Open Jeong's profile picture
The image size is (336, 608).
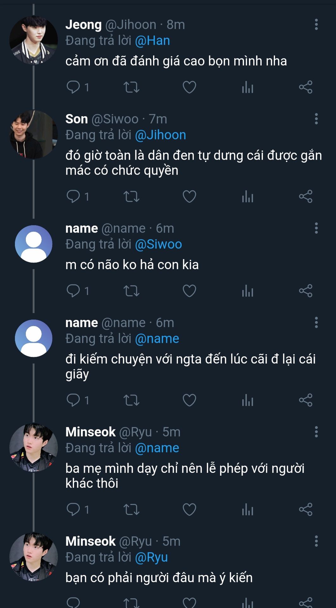(34, 40)
